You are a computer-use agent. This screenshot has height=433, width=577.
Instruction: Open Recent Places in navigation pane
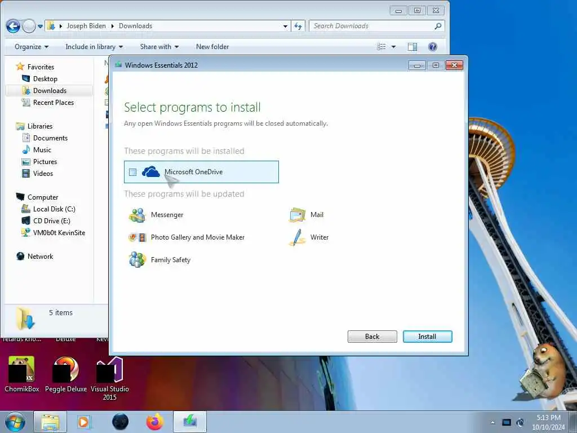[x=54, y=103]
